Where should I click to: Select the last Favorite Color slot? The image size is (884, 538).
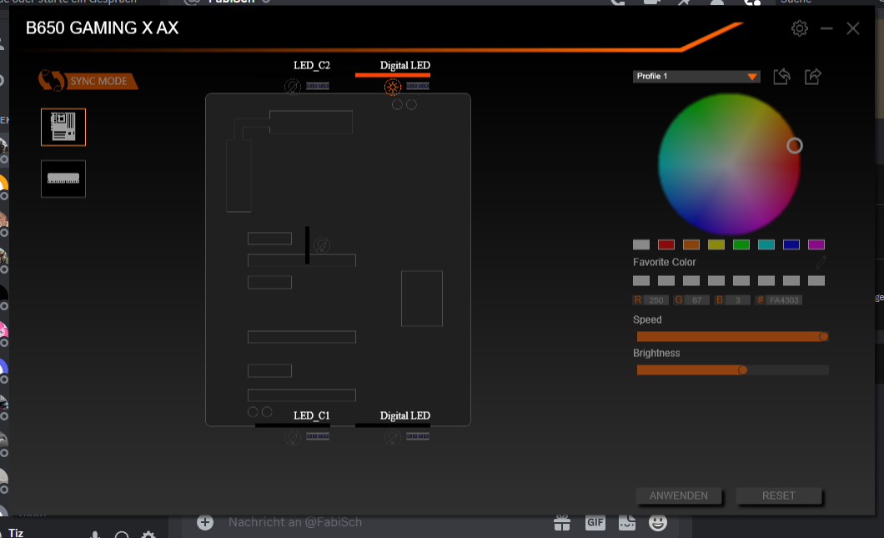(816, 281)
